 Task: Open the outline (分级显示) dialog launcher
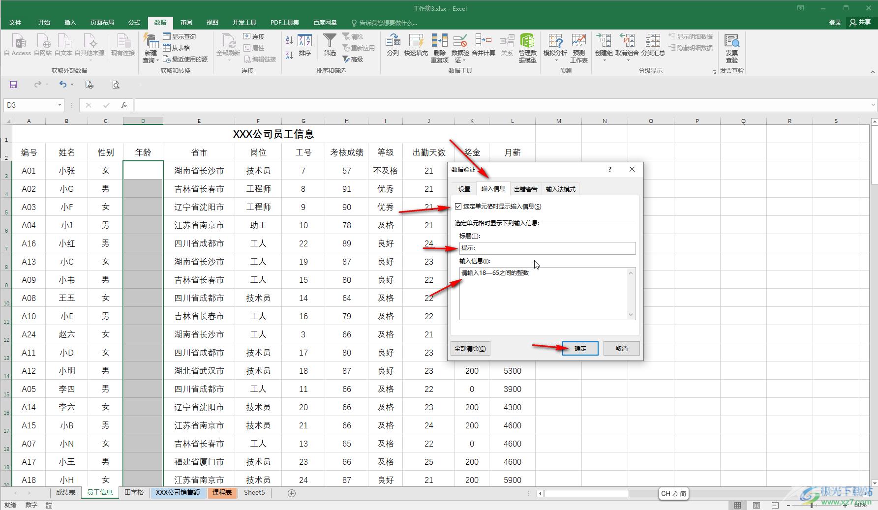coord(714,72)
